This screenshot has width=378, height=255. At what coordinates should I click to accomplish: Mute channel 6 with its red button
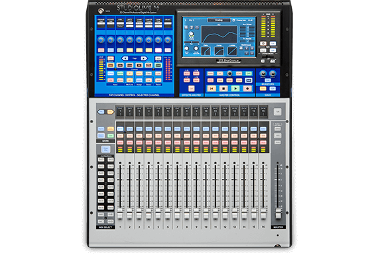coord(168,142)
